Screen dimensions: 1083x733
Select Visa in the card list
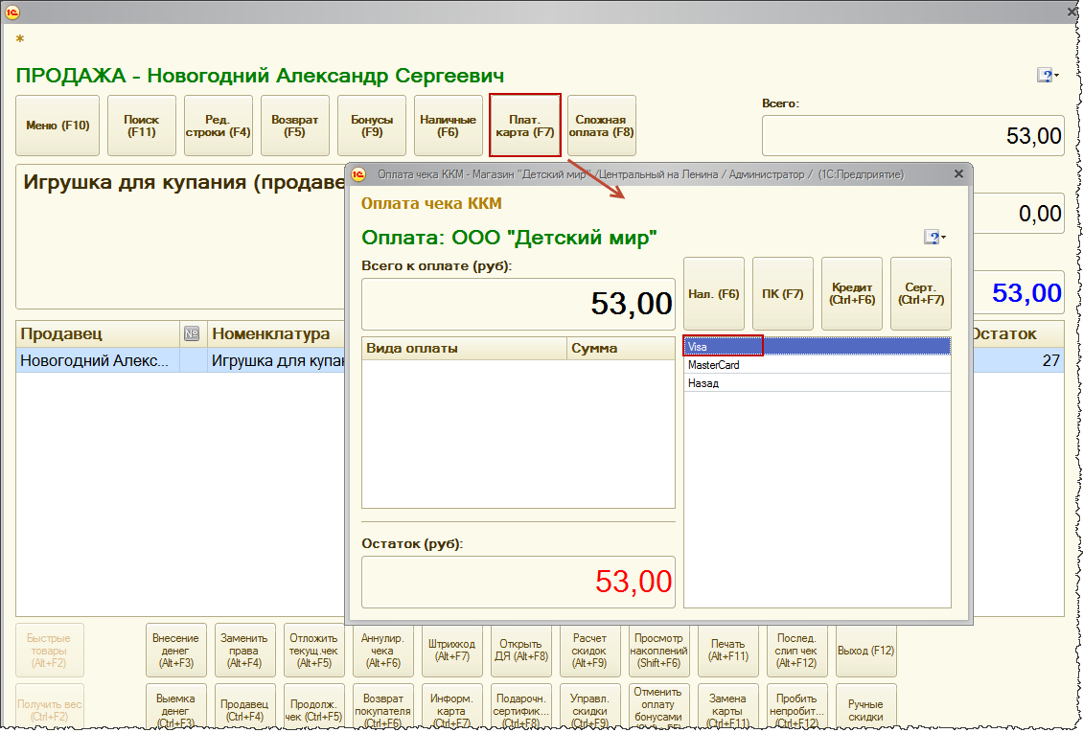[818, 347]
